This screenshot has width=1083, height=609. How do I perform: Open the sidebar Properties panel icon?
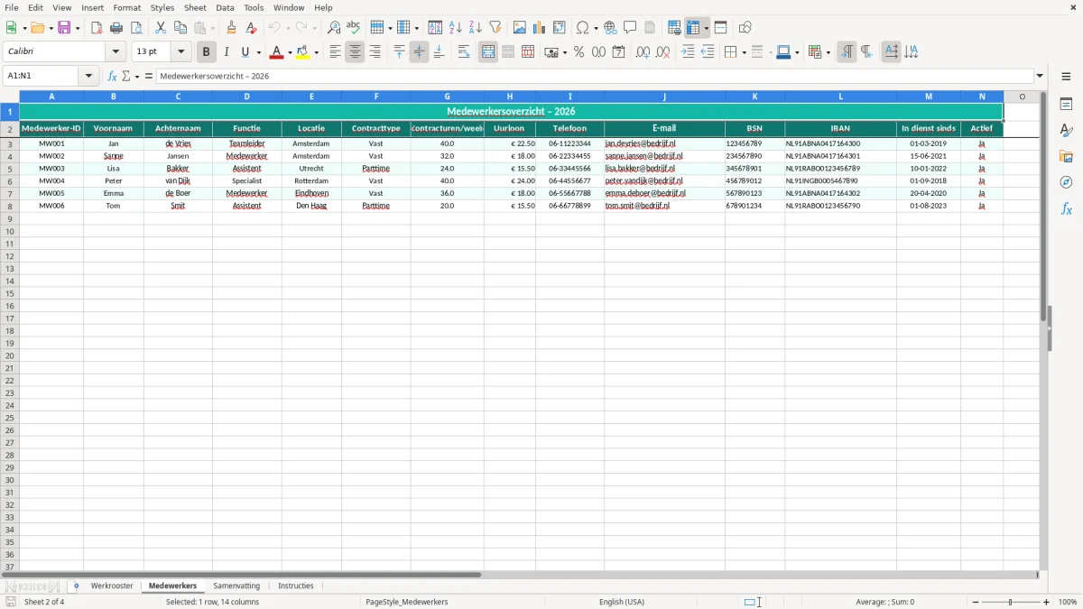click(x=1066, y=104)
